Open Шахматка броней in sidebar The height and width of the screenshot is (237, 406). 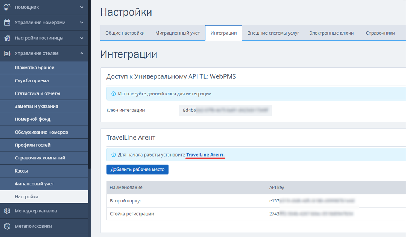[44, 68]
